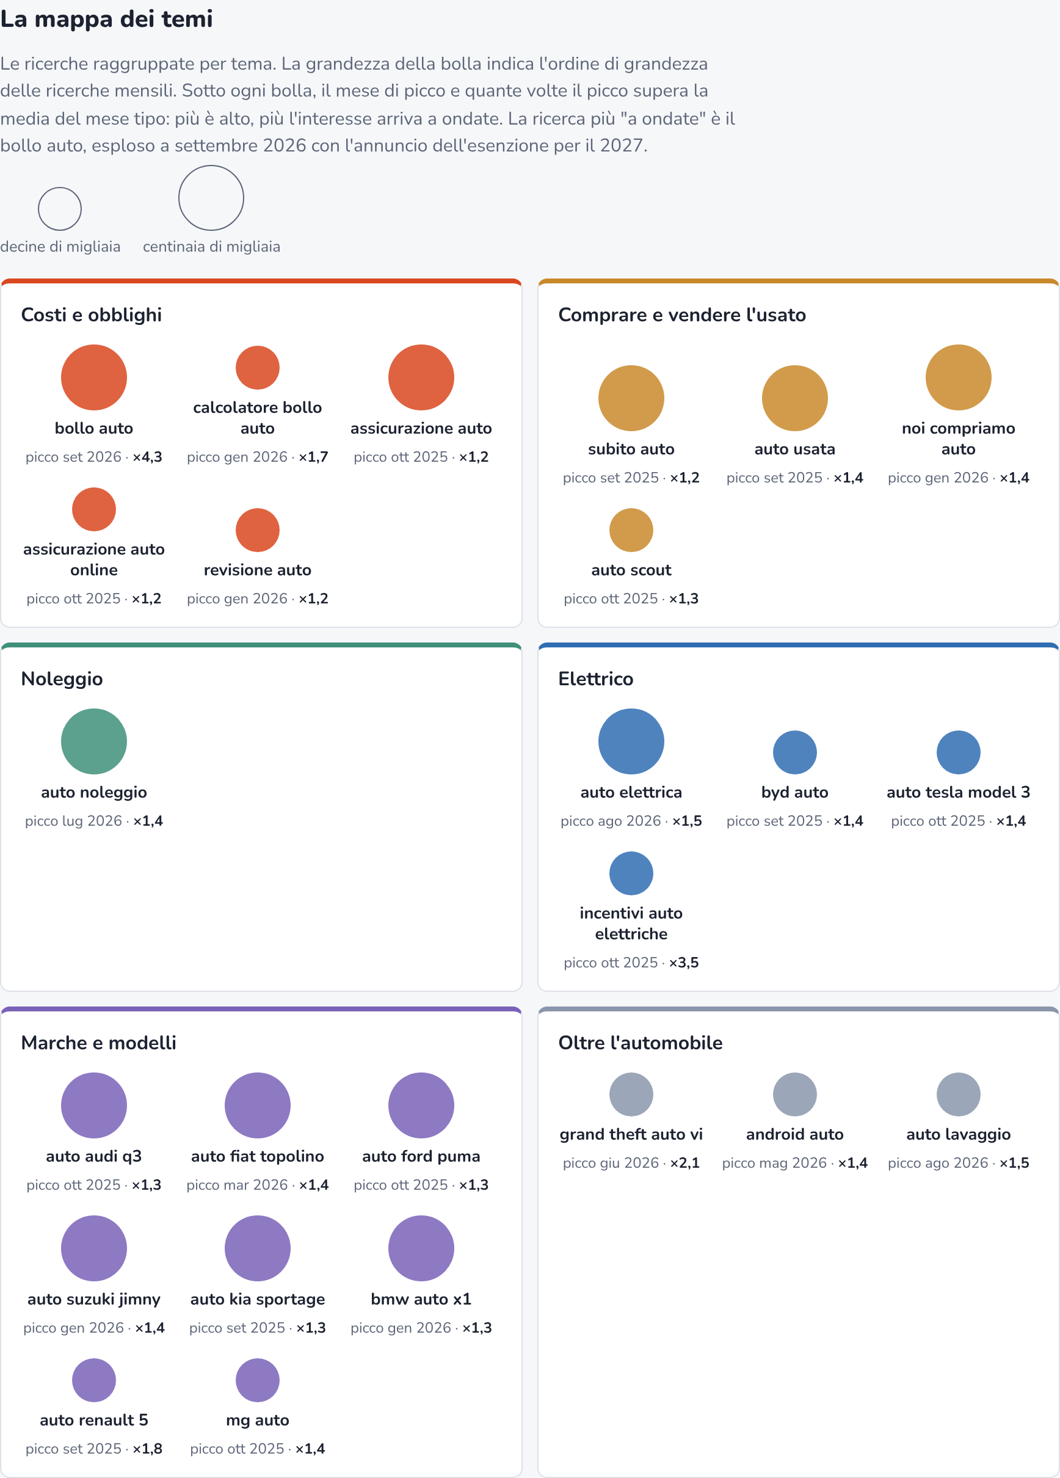Click the 'Noleggio' heading
Image resolution: width=1060 pixels, height=1478 pixels.
(62, 679)
